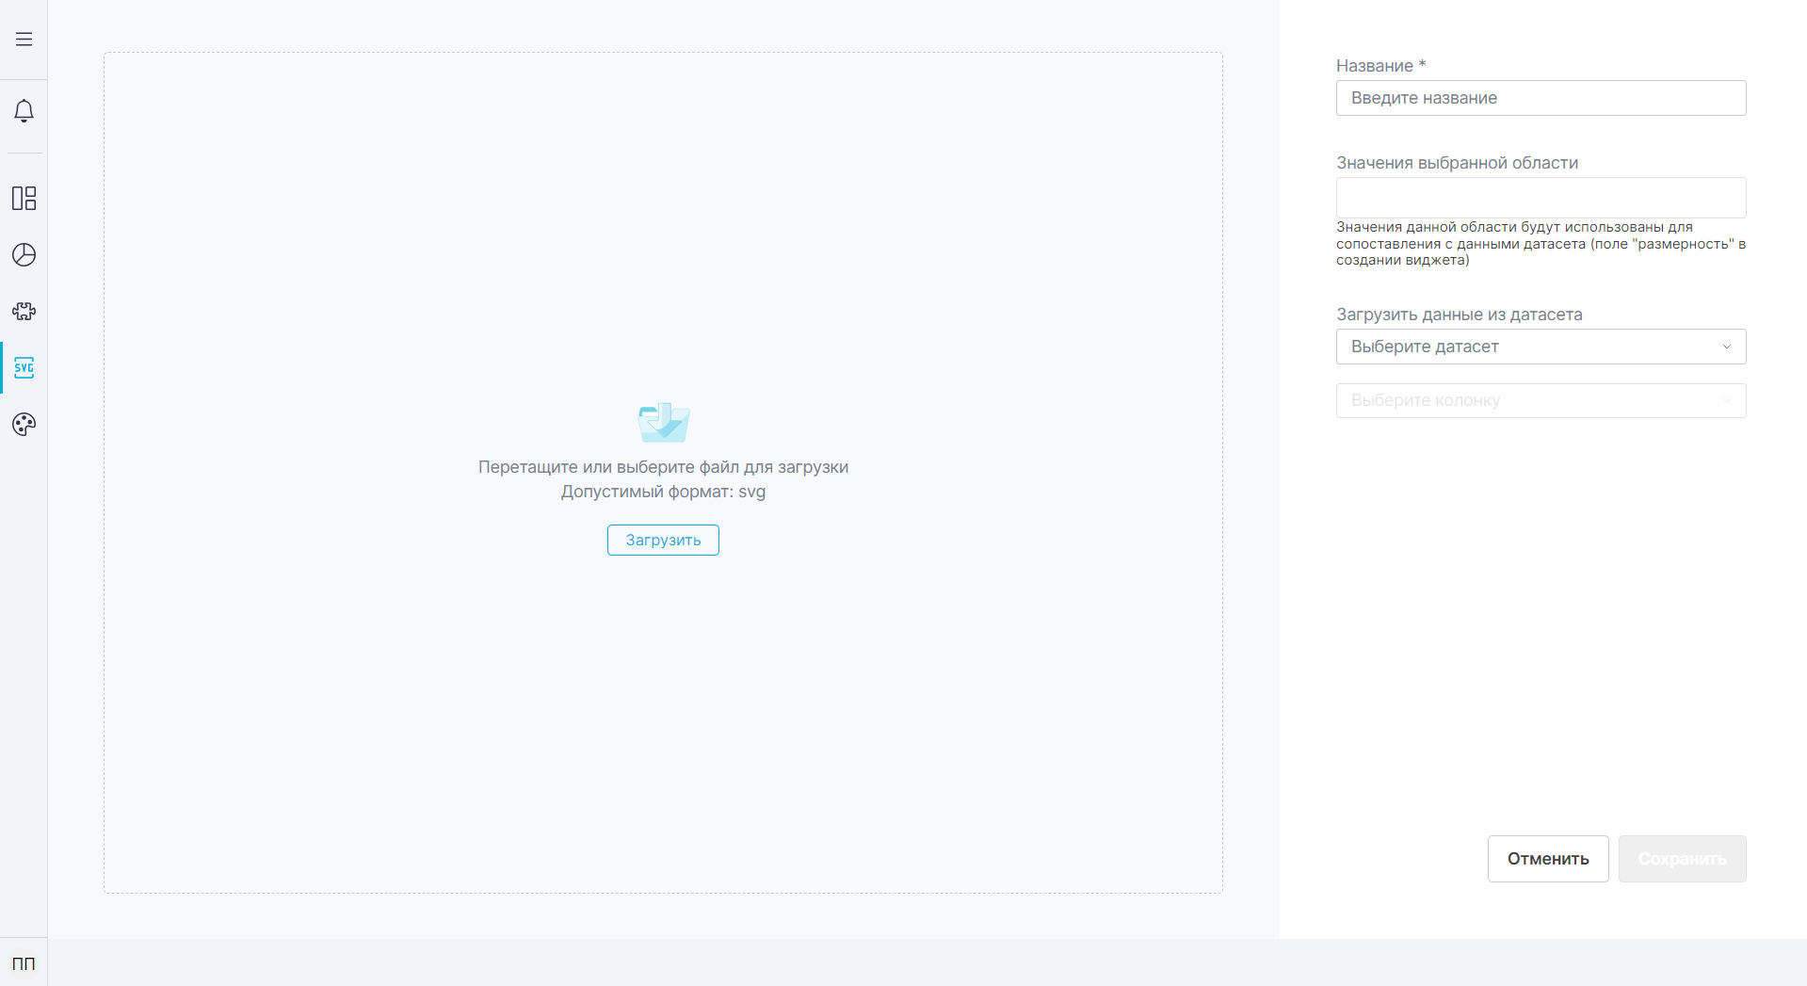Click the Перетащите или выберите файл text
Image resolution: width=1807 pixels, height=986 pixels.
tap(663, 467)
